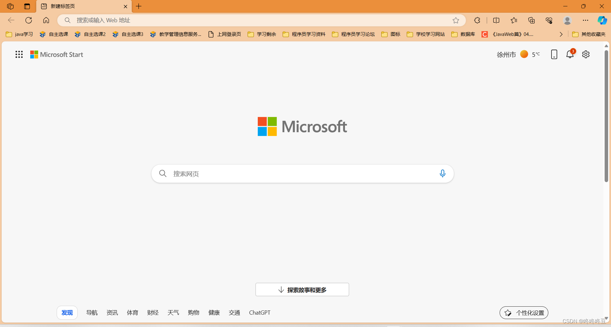Select the 发现 tab

[x=67, y=313]
